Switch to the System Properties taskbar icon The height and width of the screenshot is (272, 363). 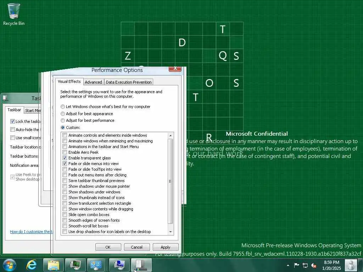[119, 265]
